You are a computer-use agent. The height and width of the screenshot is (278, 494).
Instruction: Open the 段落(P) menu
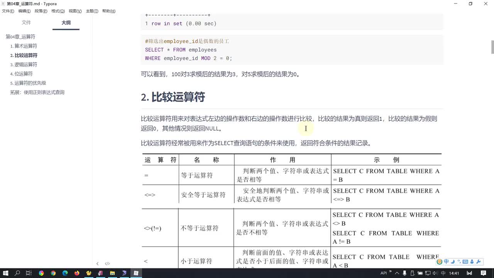41,11
